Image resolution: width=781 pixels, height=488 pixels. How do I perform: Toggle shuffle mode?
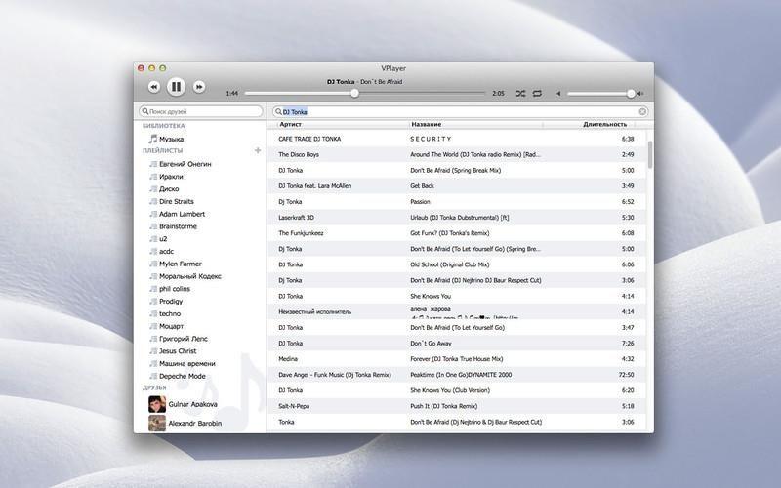(520, 93)
